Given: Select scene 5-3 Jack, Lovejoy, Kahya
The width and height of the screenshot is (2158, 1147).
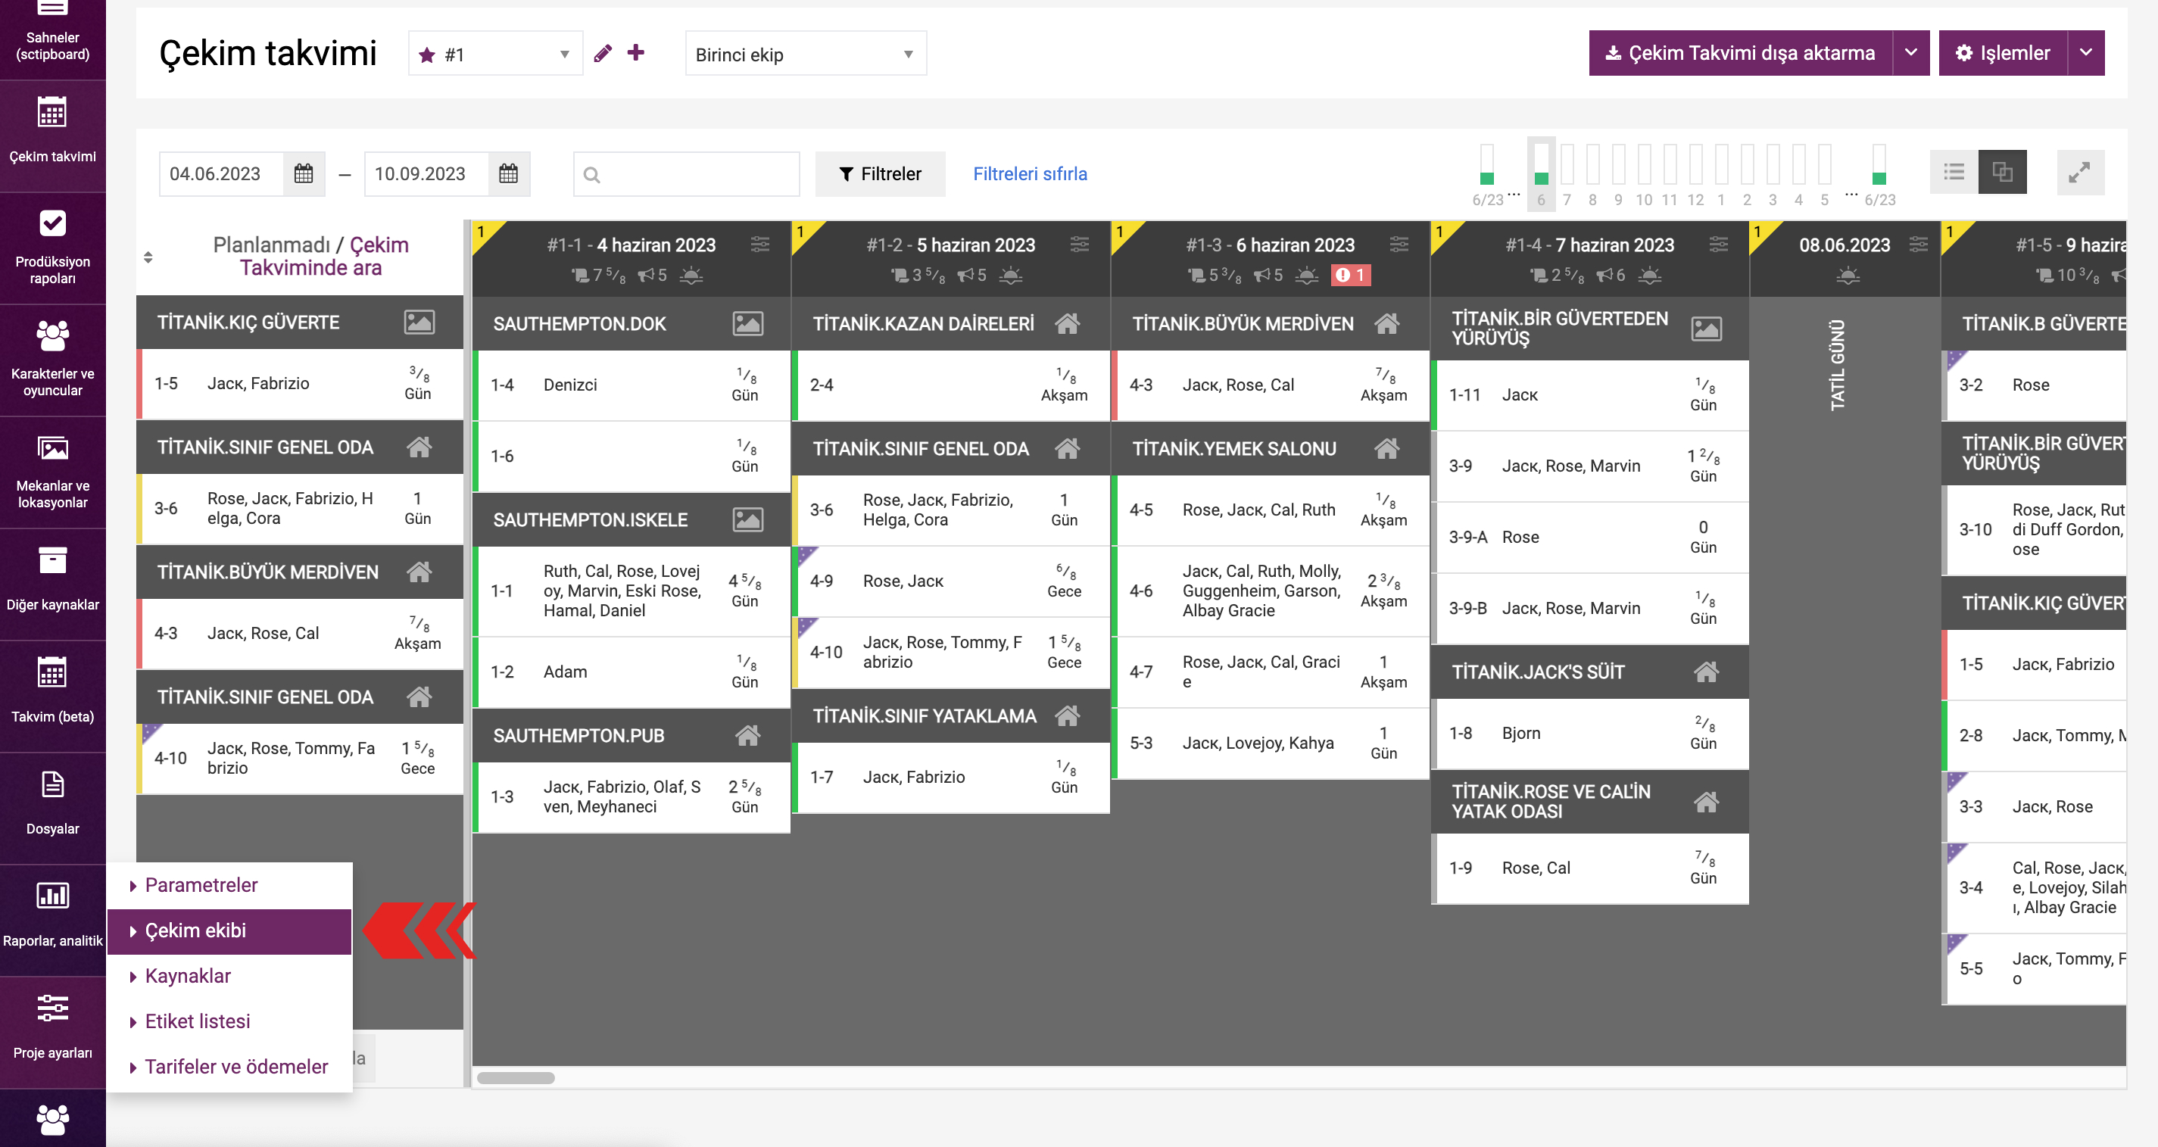Looking at the screenshot, I should tap(1271, 743).
